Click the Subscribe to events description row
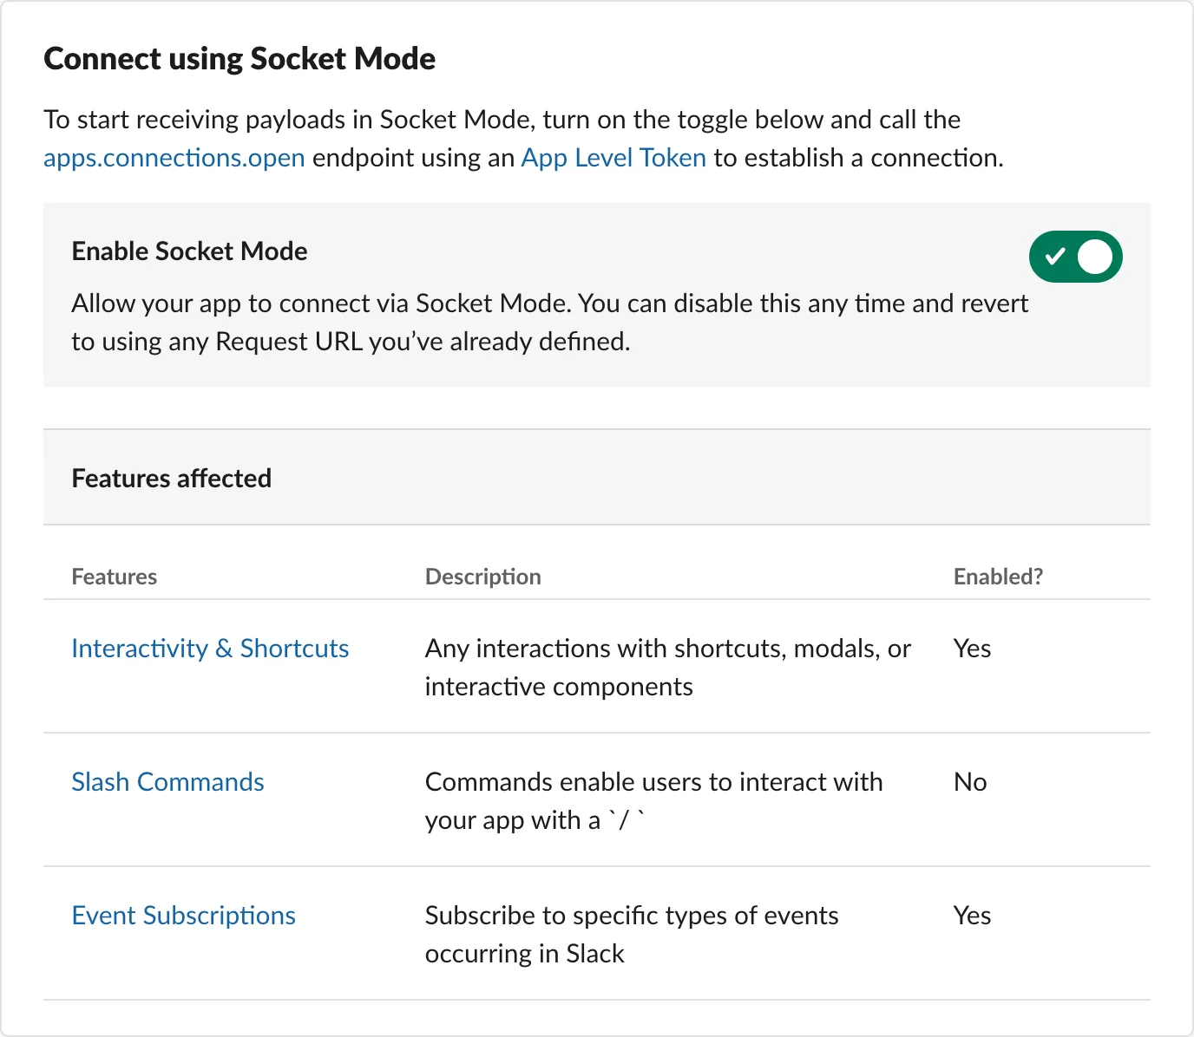 pos(631,934)
